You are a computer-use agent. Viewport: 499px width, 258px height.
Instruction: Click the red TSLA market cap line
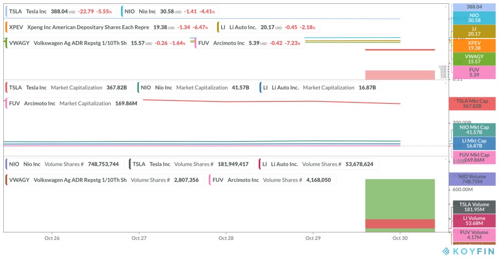point(271,101)
